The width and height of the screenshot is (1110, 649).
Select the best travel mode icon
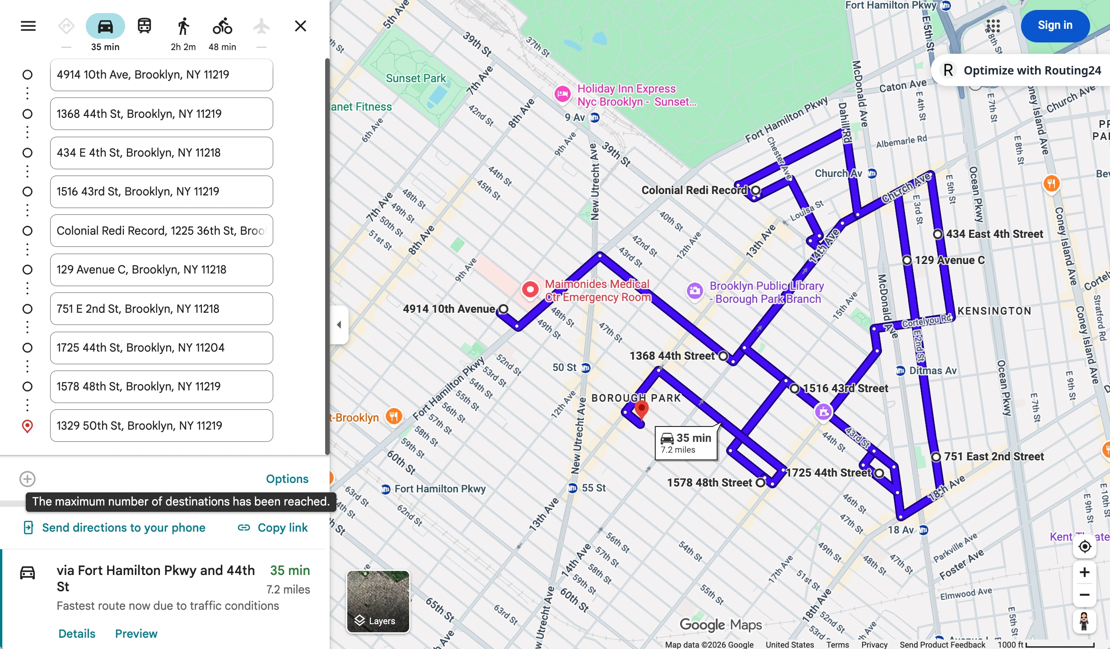coord(66,26)
